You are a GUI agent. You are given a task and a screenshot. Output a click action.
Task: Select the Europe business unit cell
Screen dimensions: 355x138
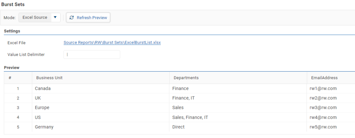(101, 108)
